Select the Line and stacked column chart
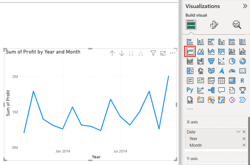Viewport: 250px width, 165px height. coord(232,52)
